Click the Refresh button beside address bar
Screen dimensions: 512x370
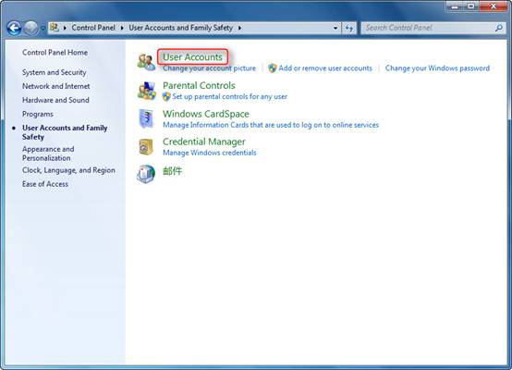pos(349,29)
